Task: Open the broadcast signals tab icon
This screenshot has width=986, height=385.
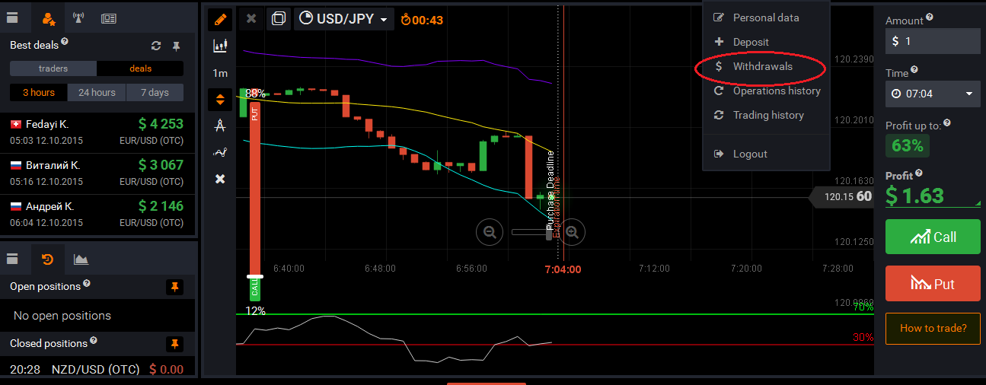Action: pos(78,18)
